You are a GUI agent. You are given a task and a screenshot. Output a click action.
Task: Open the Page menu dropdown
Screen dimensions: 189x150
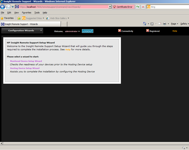pyautogui.click(x=174, y=24)
